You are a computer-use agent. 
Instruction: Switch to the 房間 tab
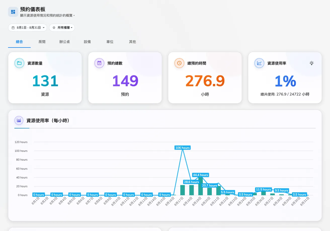click(x=42, y=42)
